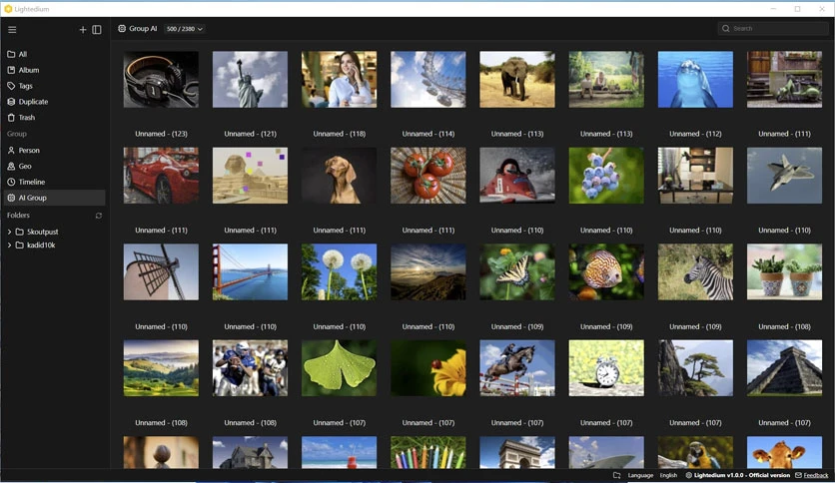Viewport: 835px width, 483px height.
Task: Open the colored pencils thumbnail
Action: point(428,452)
